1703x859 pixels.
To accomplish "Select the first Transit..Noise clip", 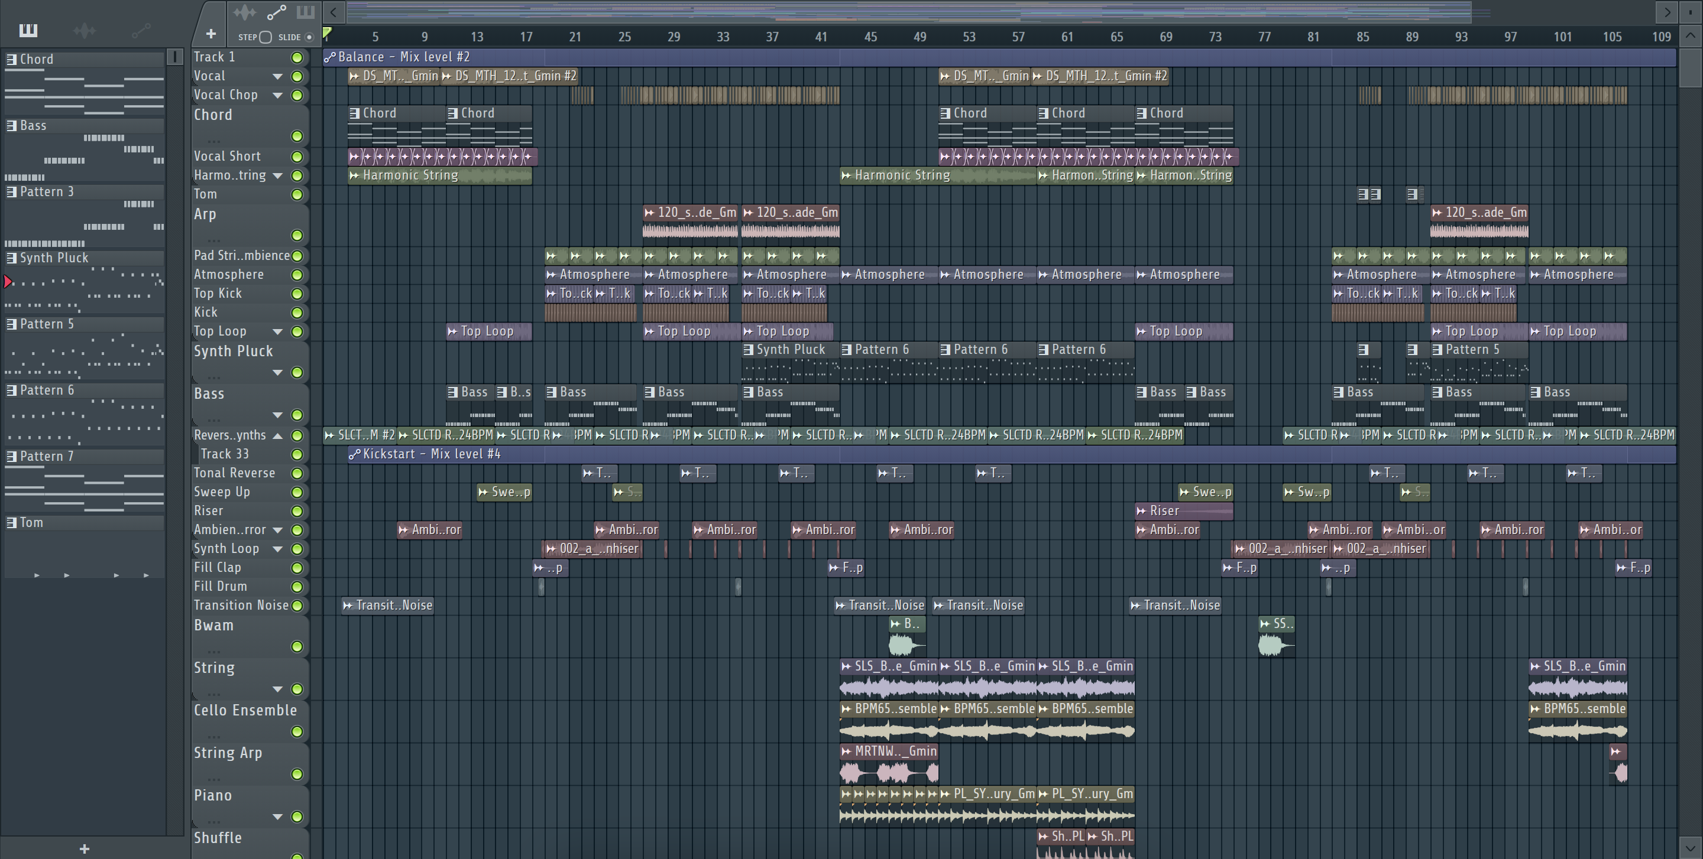I will (x=388, y=605).
